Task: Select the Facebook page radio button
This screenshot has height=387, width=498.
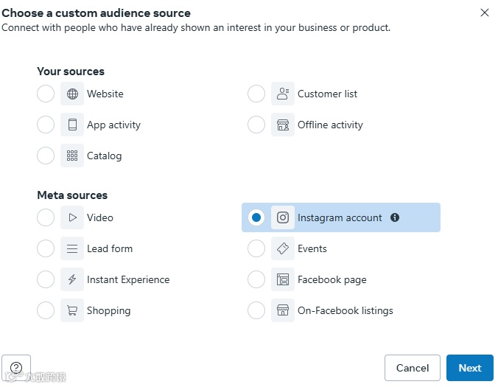Action: click(x=256, y=280)
